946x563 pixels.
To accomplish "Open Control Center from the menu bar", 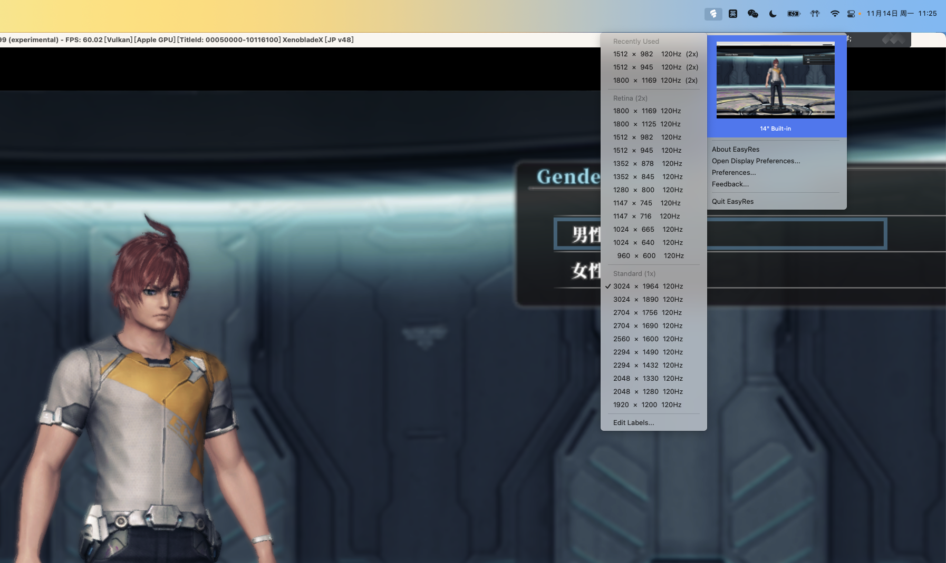I will click(851, 14).
